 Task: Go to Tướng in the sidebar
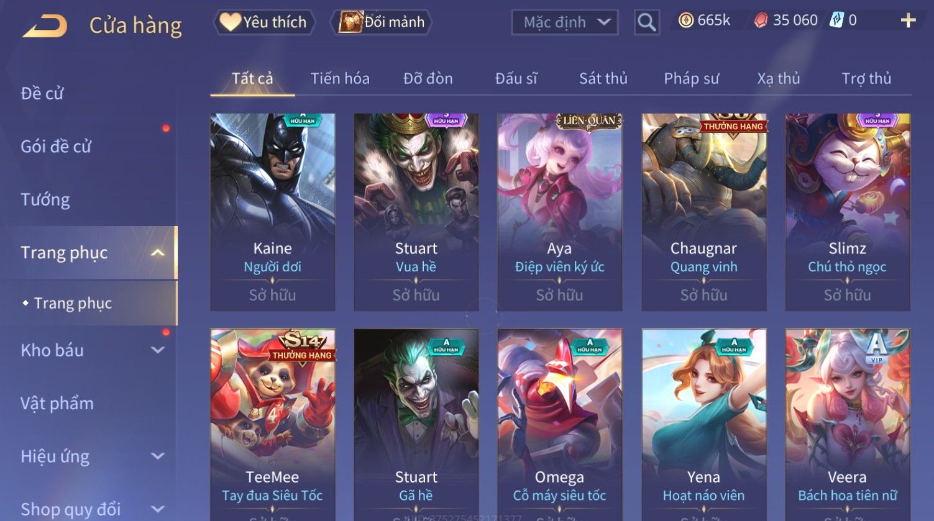45,200
